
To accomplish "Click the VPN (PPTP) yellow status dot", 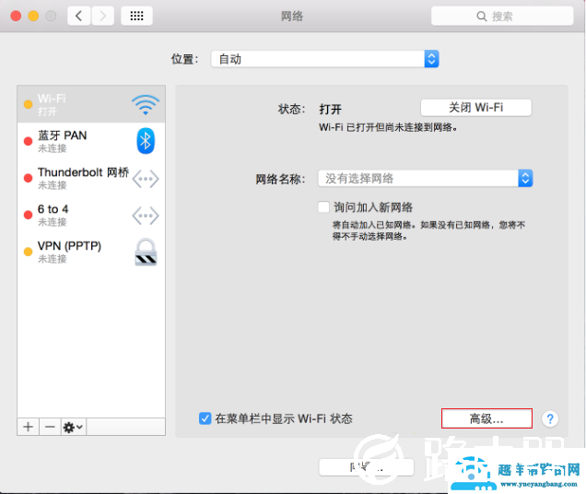I will click(28, 252).
